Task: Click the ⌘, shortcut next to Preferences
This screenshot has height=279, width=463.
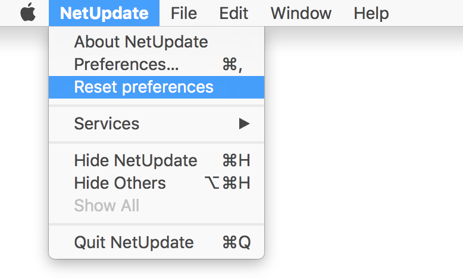Action: (232, 64)
